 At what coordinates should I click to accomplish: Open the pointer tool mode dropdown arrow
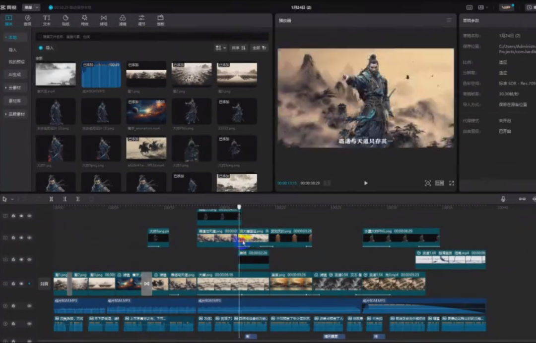pos(12,199)
